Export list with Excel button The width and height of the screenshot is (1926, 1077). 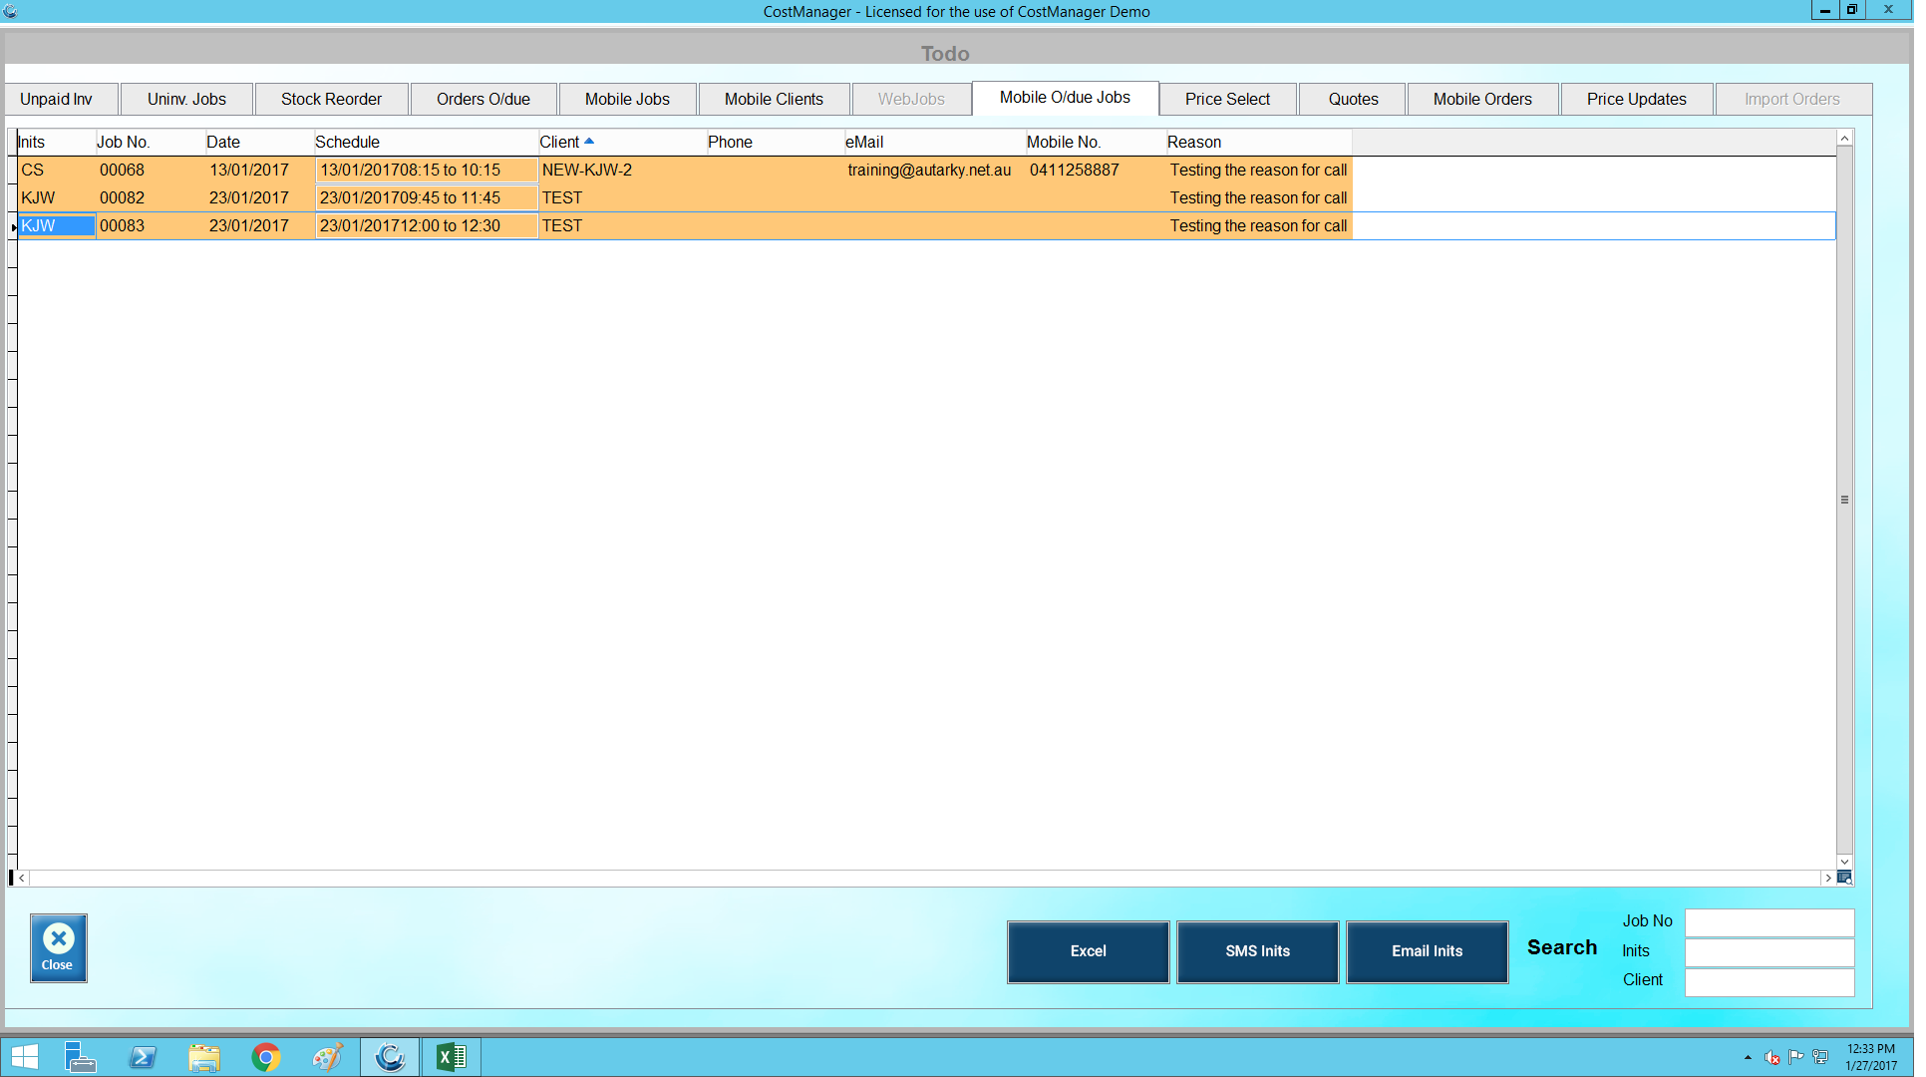[x=1088, y=951]
